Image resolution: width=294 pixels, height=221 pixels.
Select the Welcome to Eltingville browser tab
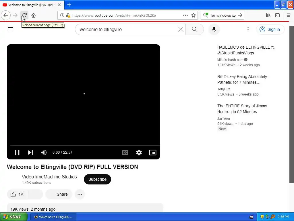point(32,5)
